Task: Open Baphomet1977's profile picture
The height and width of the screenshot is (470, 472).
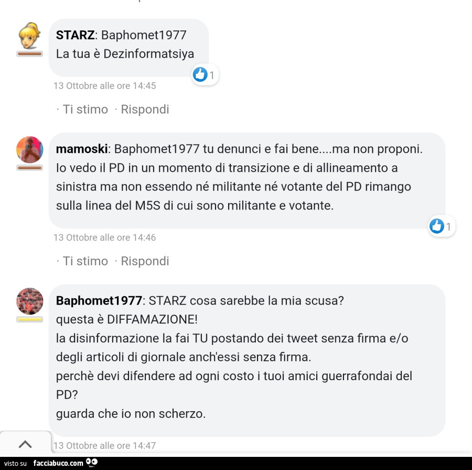Action: coord(29,301)
